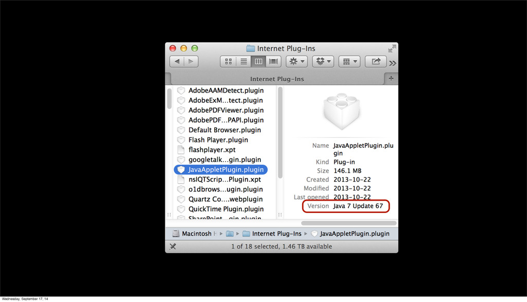Switch to column view
This screenshot has height=302, width=527.
(x=258, y=61)
